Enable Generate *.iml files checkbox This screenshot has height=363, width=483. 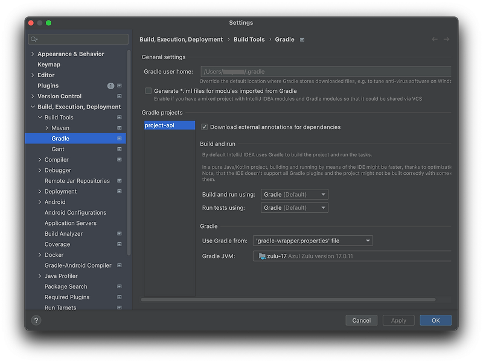(x=148, y=91)
